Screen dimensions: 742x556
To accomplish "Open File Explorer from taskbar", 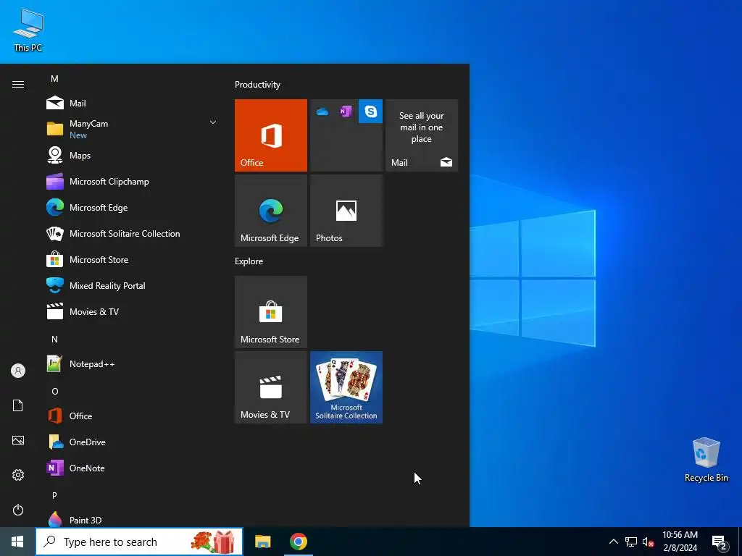I will [262, 542].
